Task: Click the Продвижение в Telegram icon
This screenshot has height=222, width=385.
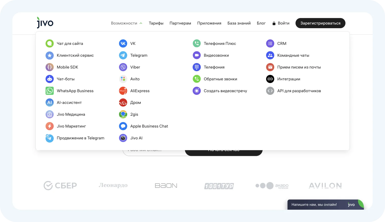Action: point(50,138)
